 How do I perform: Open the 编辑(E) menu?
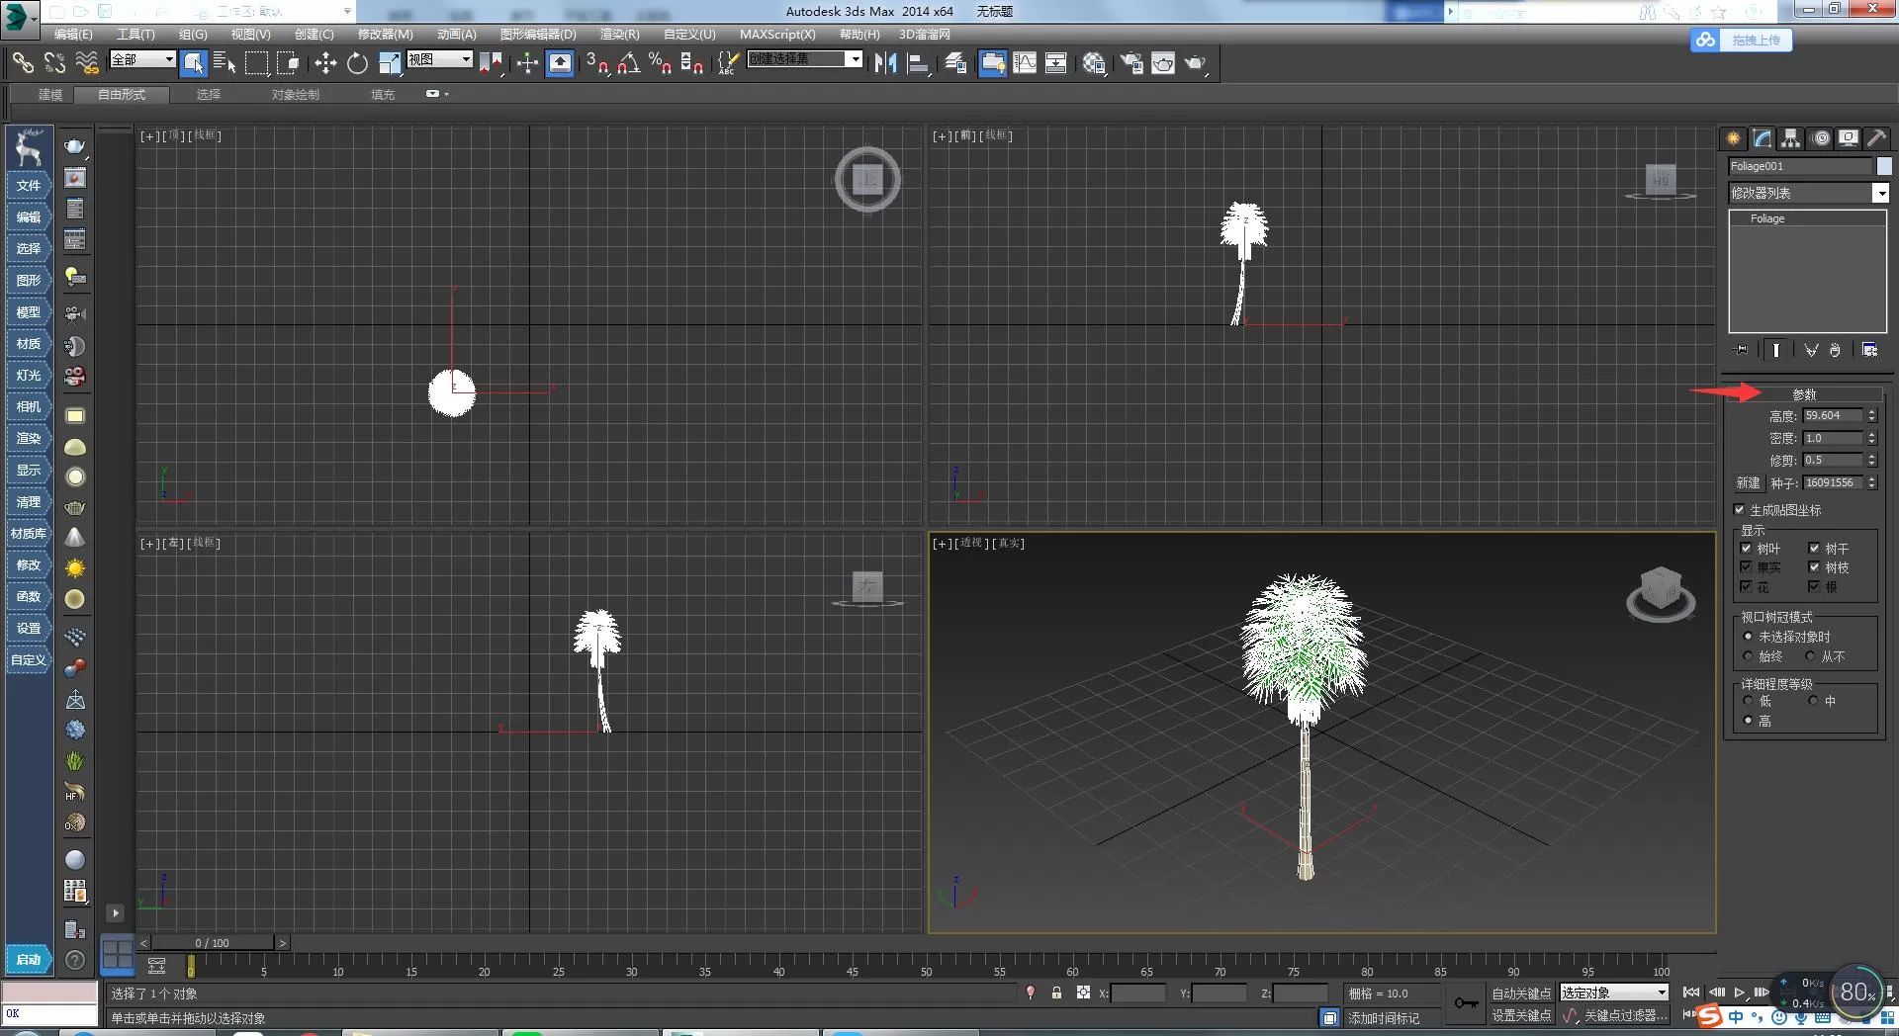coord(73,34)
